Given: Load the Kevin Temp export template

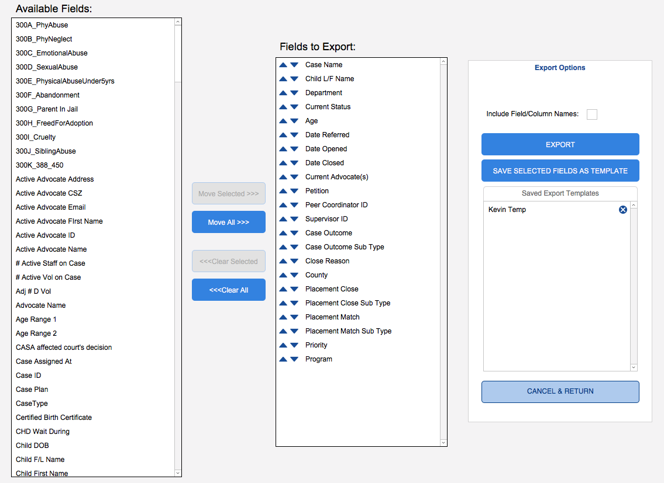Looking at the screenshot, I should pyautogui.click(x=507, y=210).
